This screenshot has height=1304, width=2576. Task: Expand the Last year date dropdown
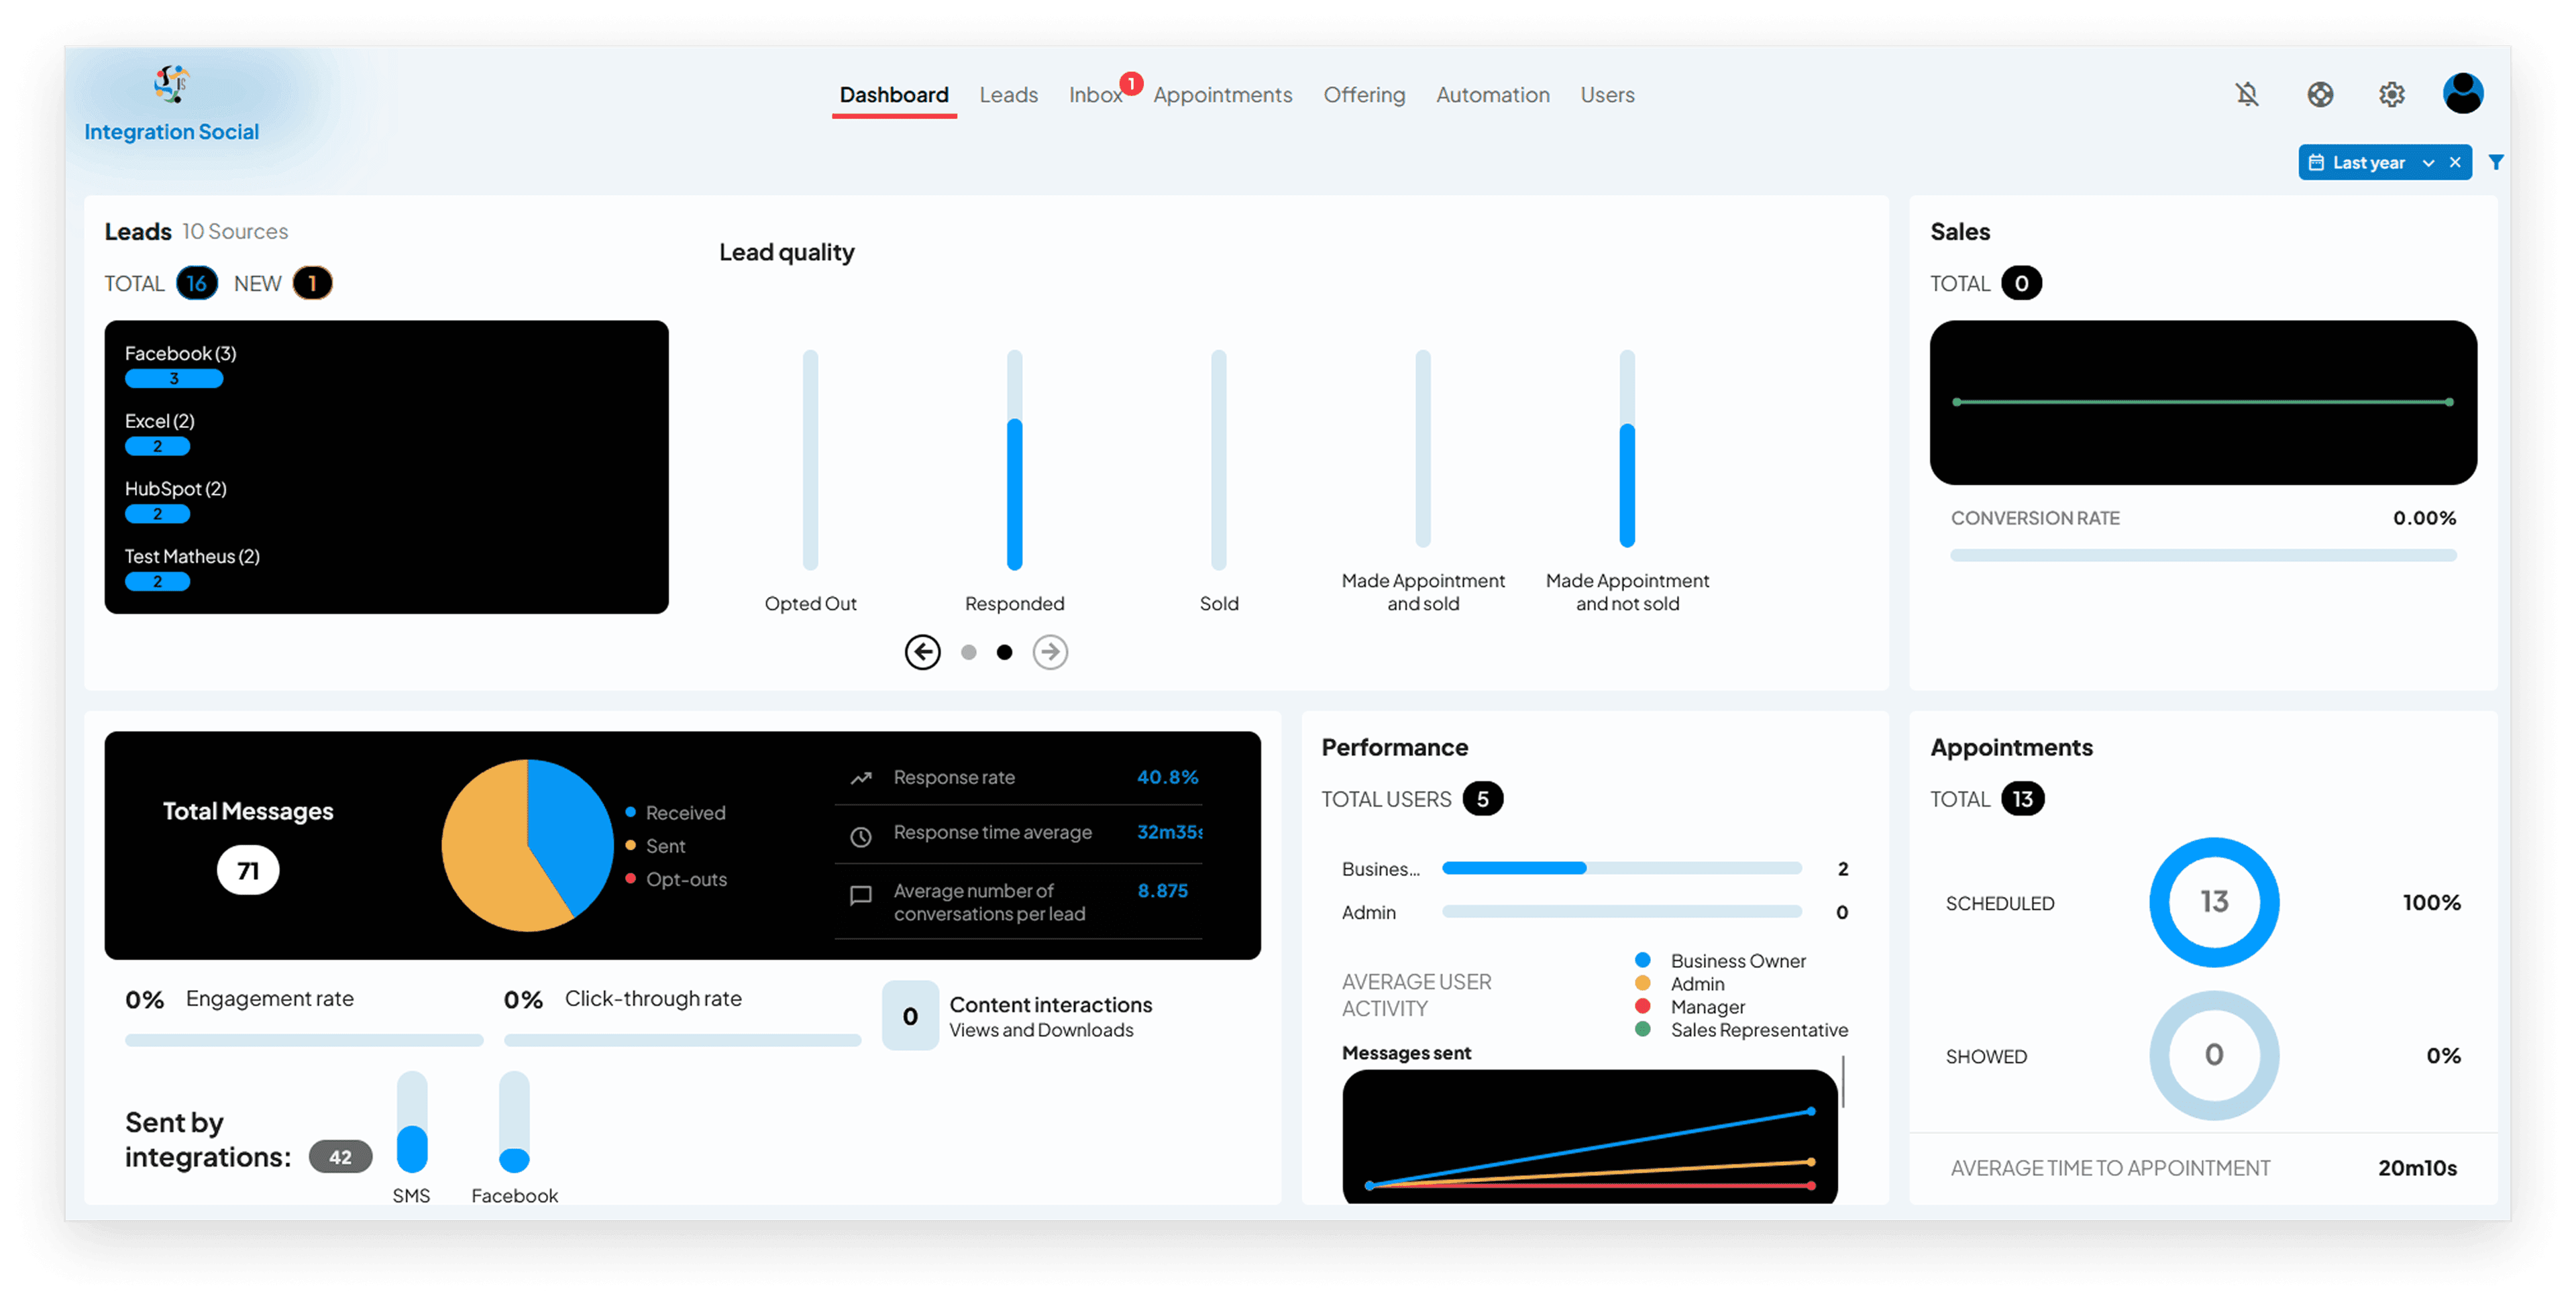click(2428, 162)
